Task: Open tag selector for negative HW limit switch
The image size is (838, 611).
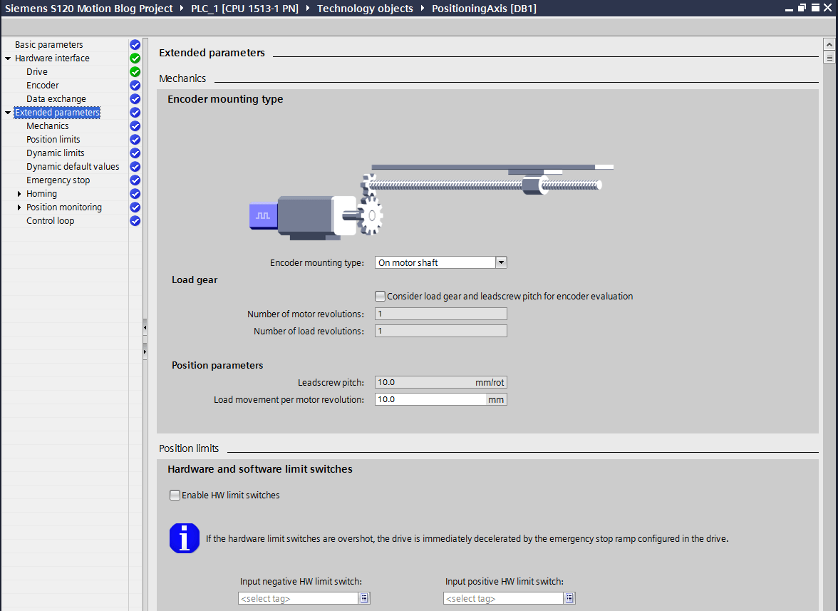Action: point(364,598)
